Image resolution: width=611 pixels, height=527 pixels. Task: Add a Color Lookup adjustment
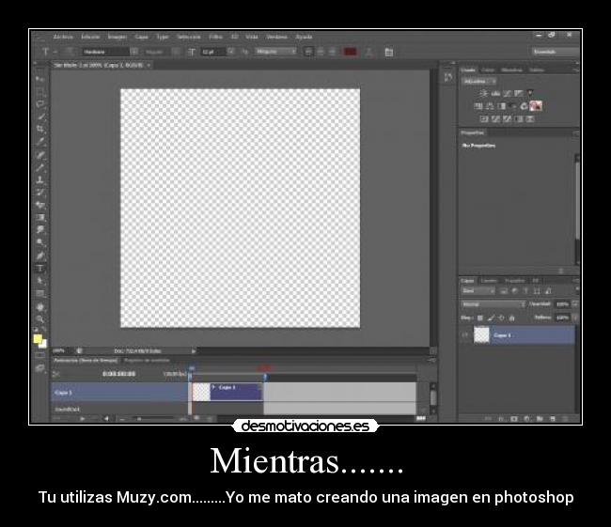[x=536, y=106]
